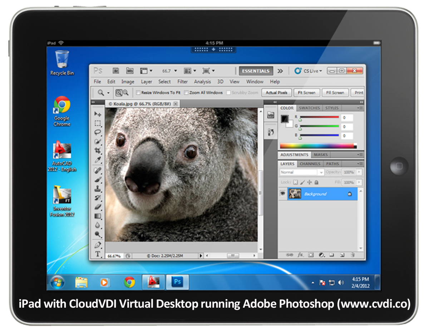The height and width of the screenshot is (333, 429).
Task: Open Zoom tool preset picker arrow
Action: click(x=108, y=93)
